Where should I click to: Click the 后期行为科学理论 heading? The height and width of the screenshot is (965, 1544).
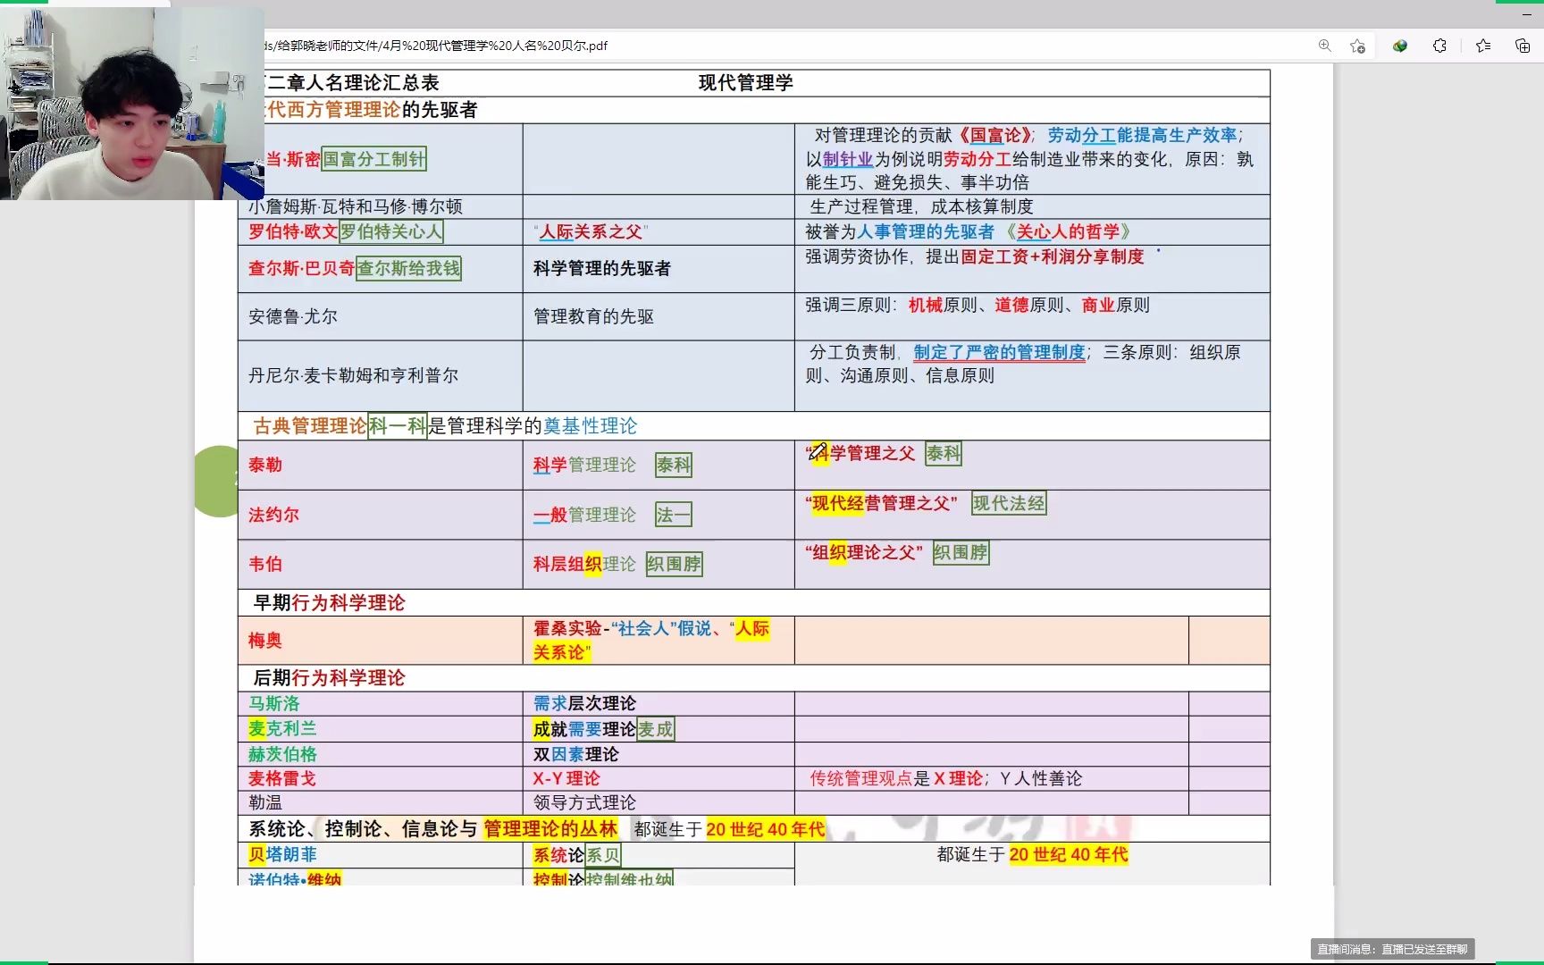(329, 678)
